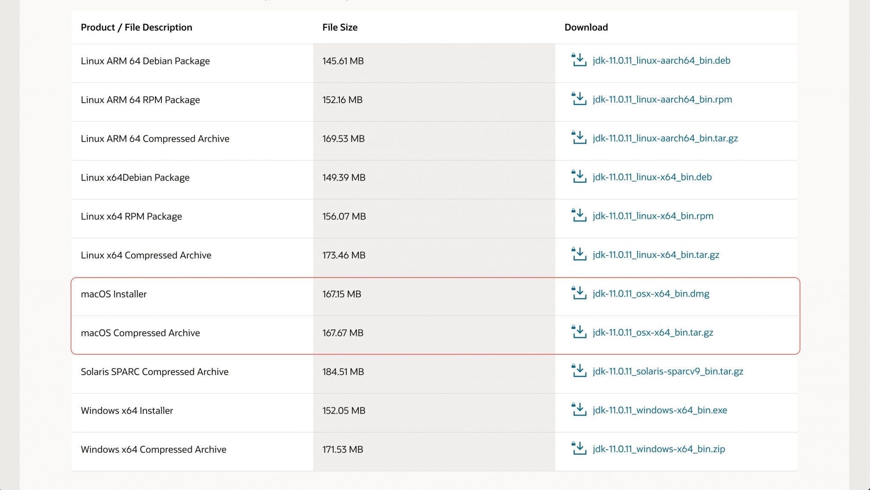Click the 167.15 MB file size cell

(x=342, y=294)
